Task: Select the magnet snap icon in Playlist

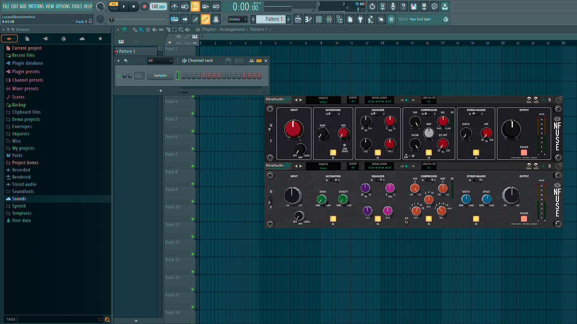Action: [124, 30]
